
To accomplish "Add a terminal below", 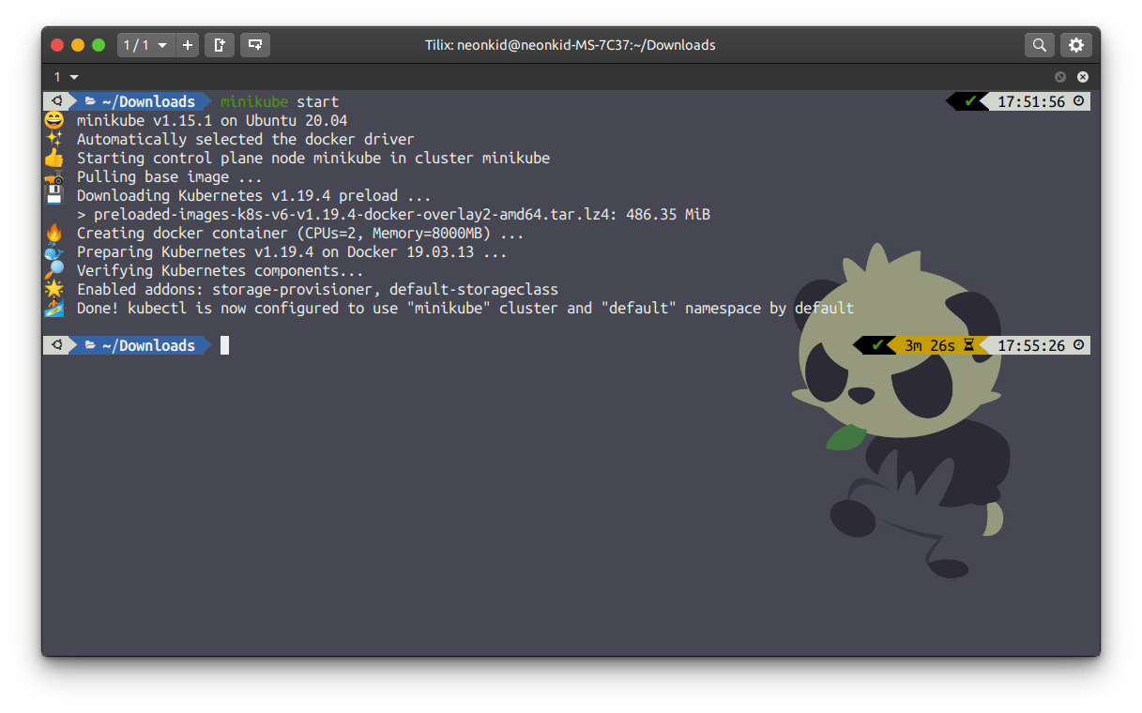I will click(x=254, y=44).
